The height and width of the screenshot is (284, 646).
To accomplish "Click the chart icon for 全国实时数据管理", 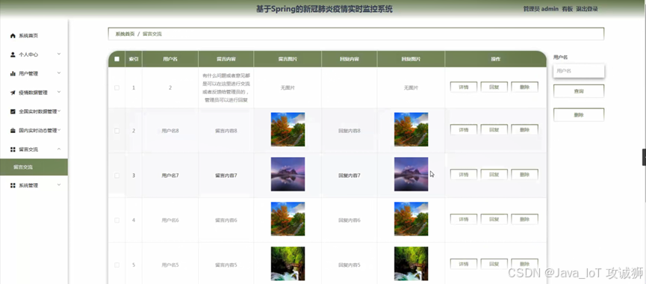I will coord(13,111).
